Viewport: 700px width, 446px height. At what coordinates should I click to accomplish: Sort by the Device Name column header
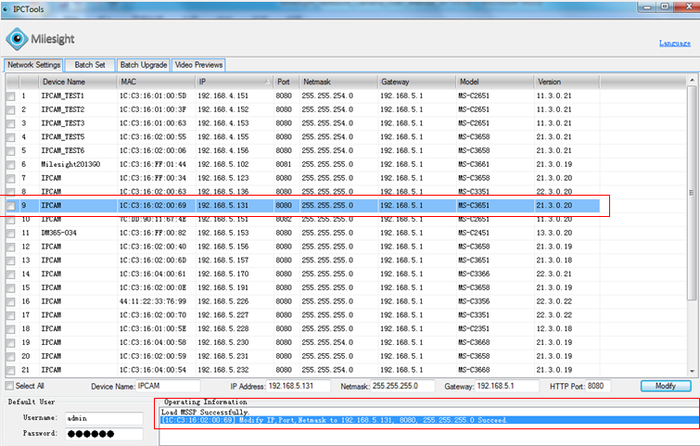(78, 82)
